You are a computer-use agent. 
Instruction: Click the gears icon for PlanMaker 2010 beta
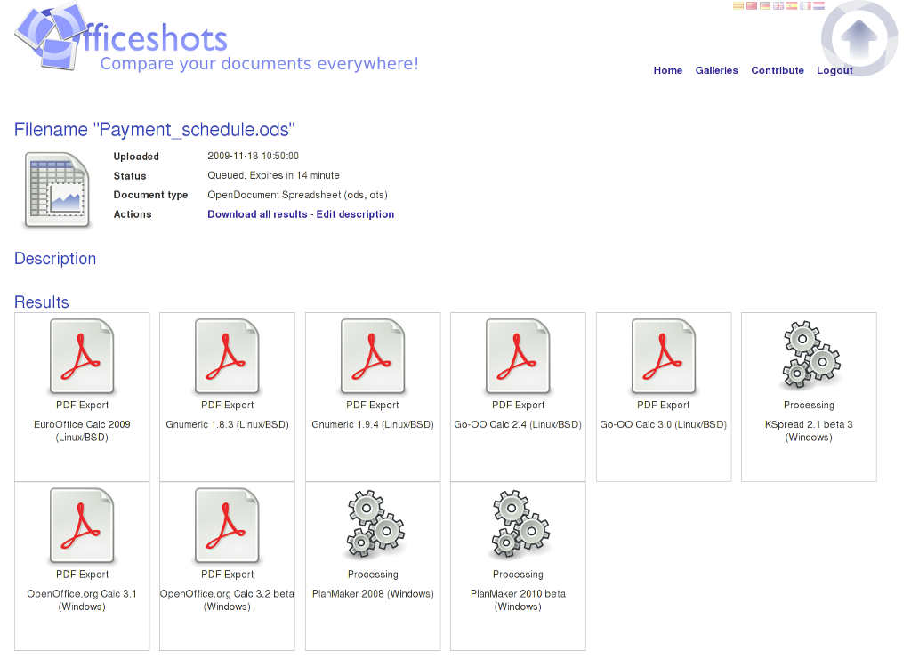click(520, 524)
